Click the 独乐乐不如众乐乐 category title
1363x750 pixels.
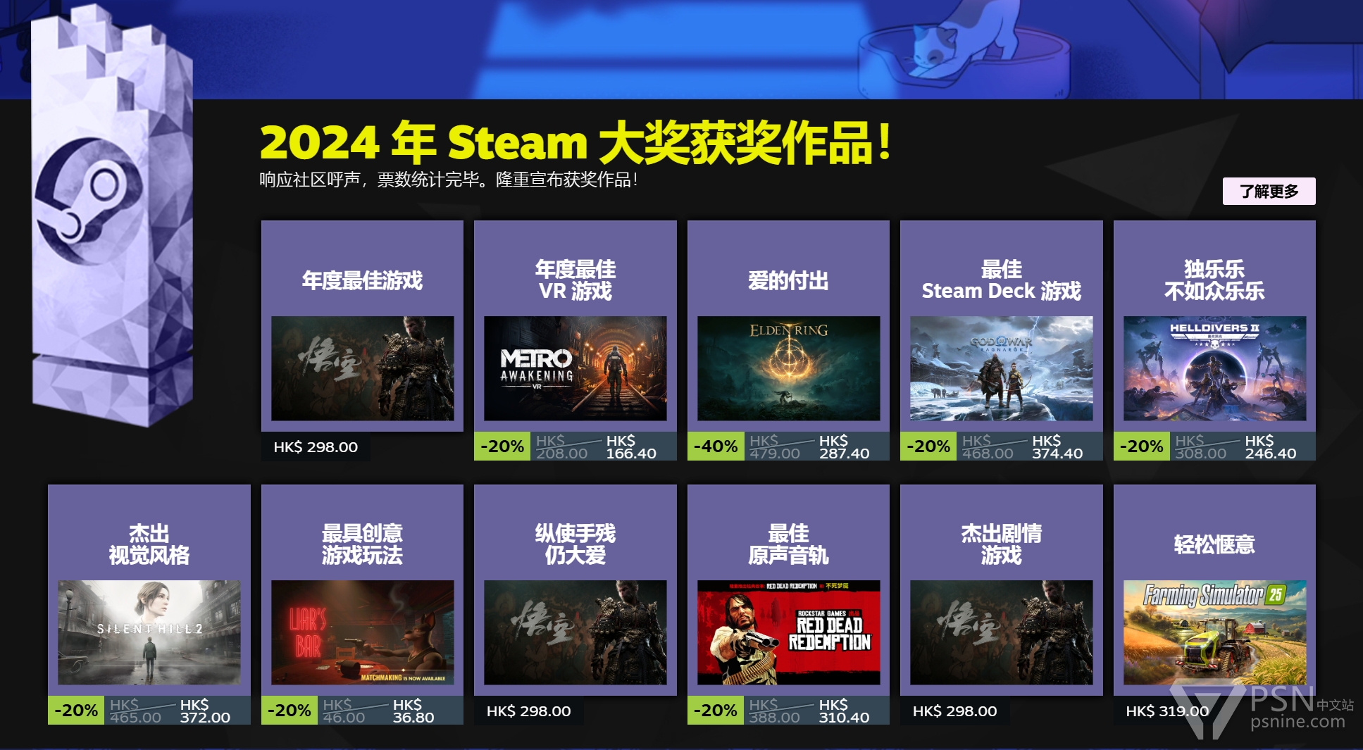[1214, 280]
